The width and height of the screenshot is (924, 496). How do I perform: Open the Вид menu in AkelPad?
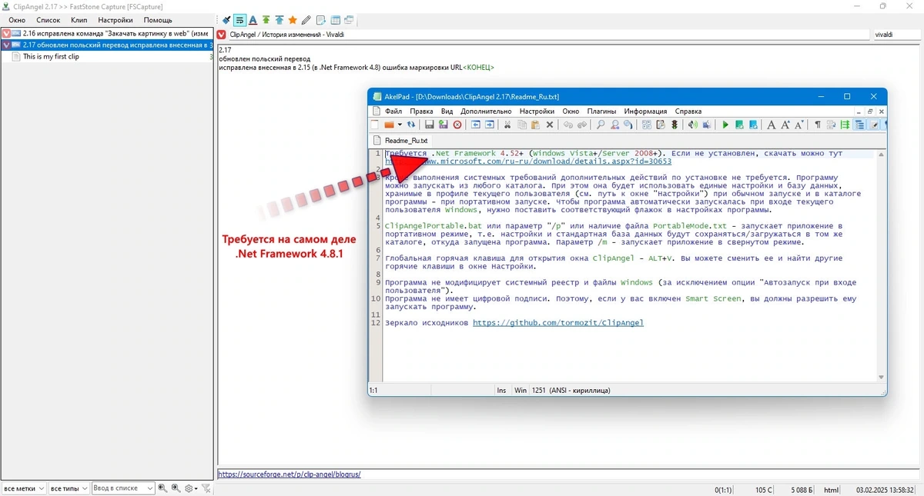[447, 112]
